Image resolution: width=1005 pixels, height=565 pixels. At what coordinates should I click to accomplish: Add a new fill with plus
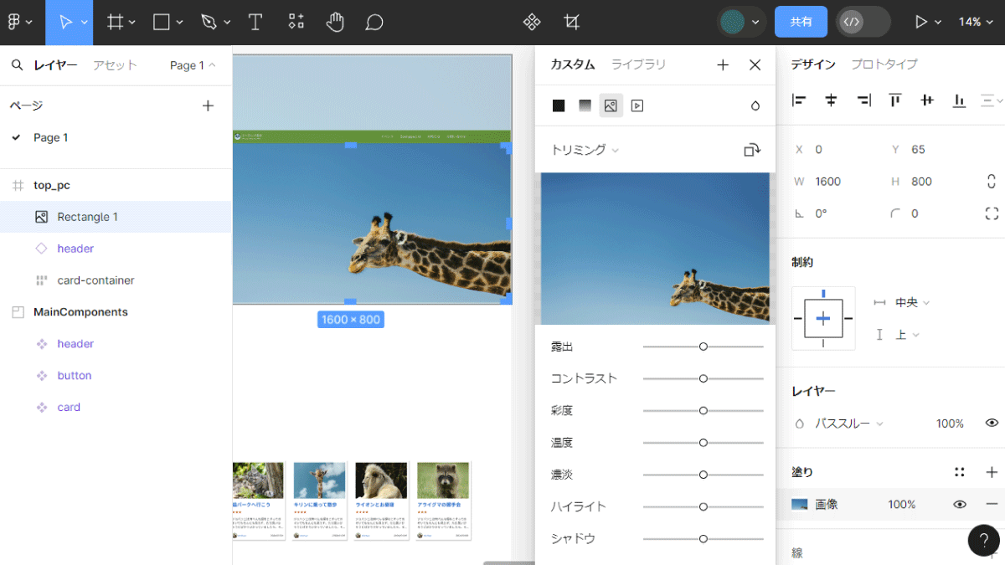992,472
